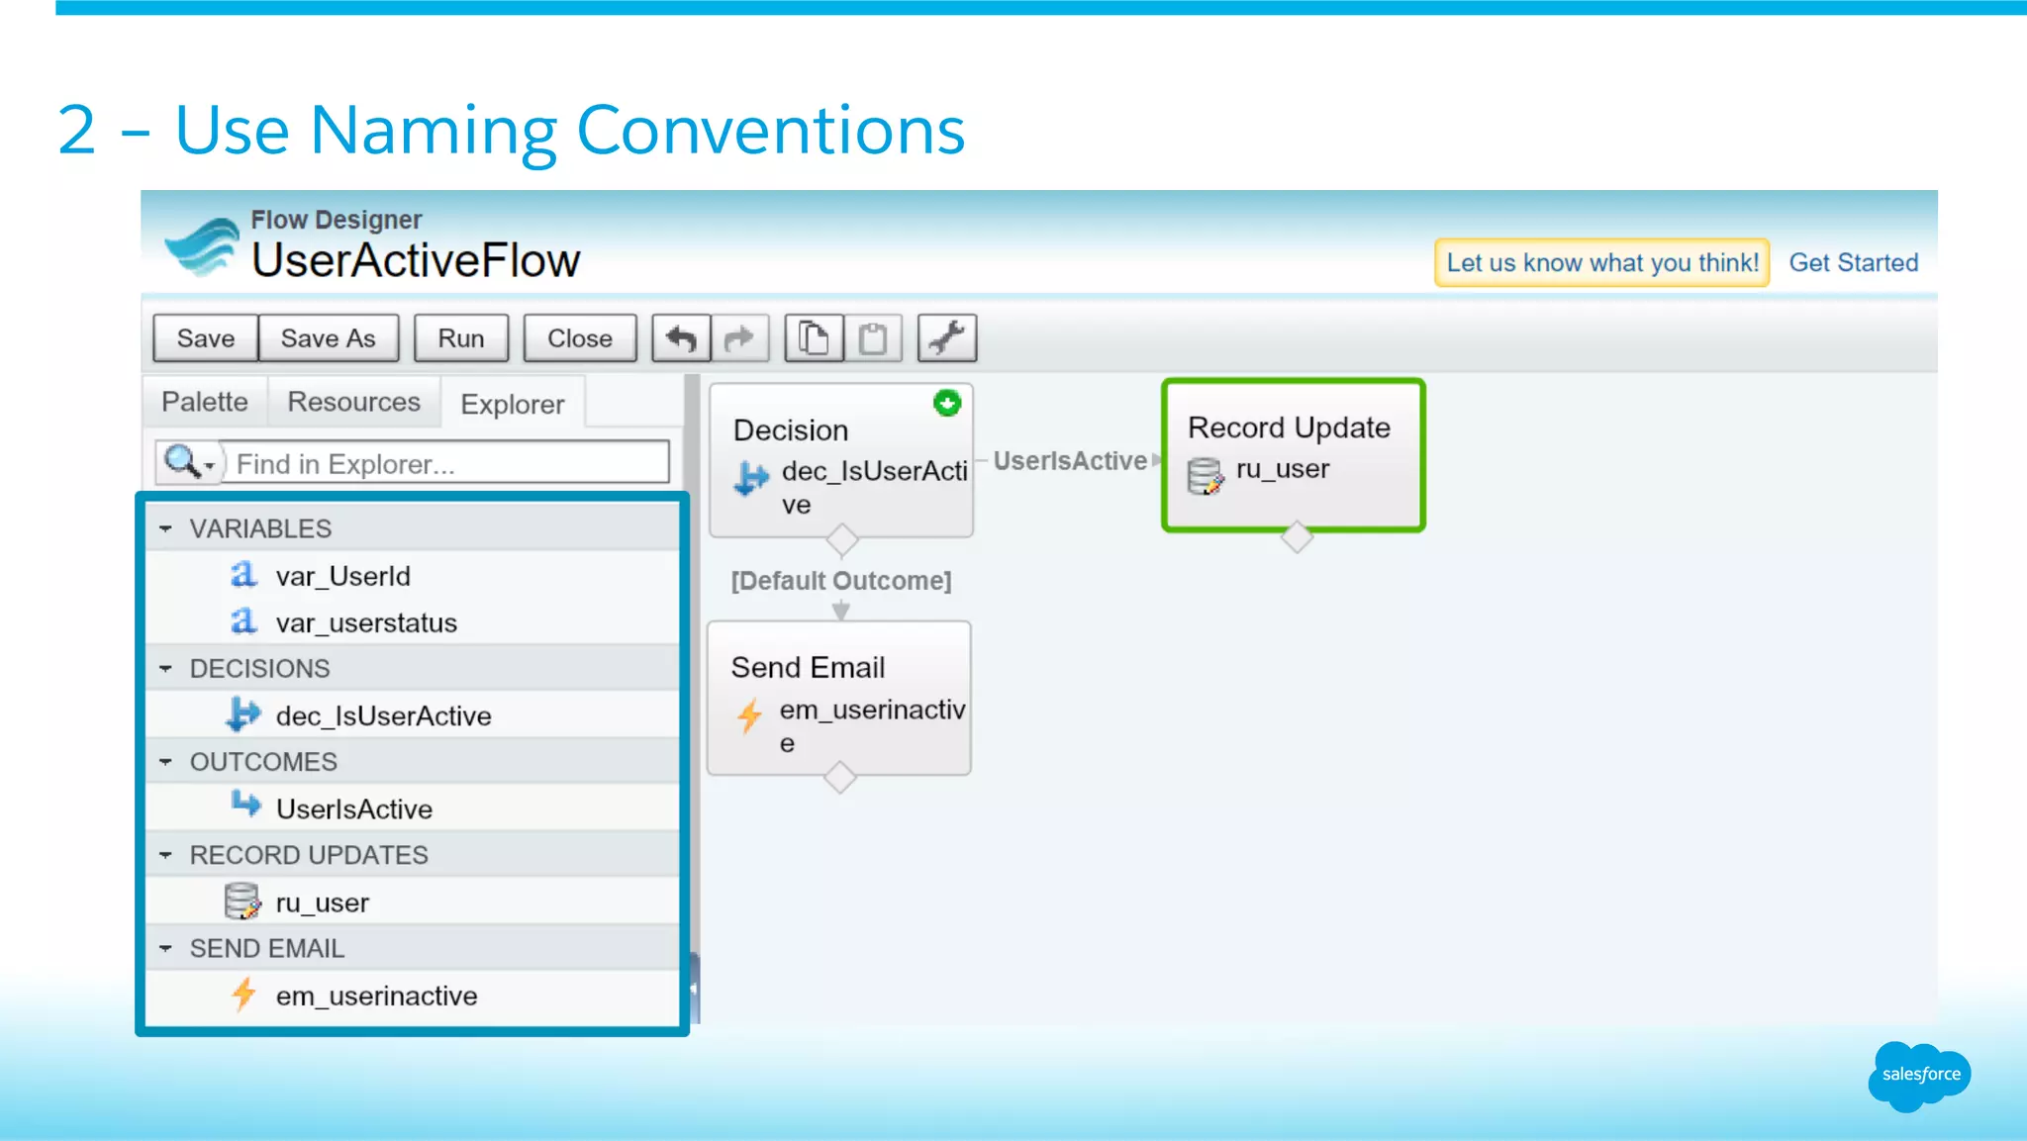
Task: Select dec_IsUserActive in Explorer tree
Action: pos(412,714)
